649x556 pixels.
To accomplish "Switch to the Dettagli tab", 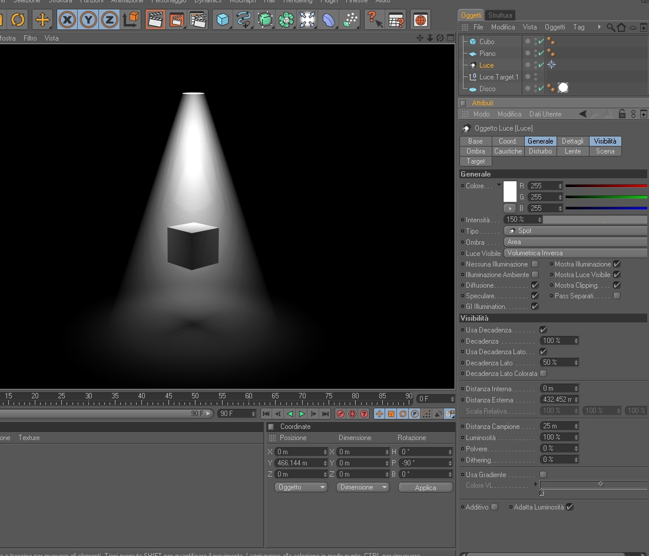I will [572, 141].
